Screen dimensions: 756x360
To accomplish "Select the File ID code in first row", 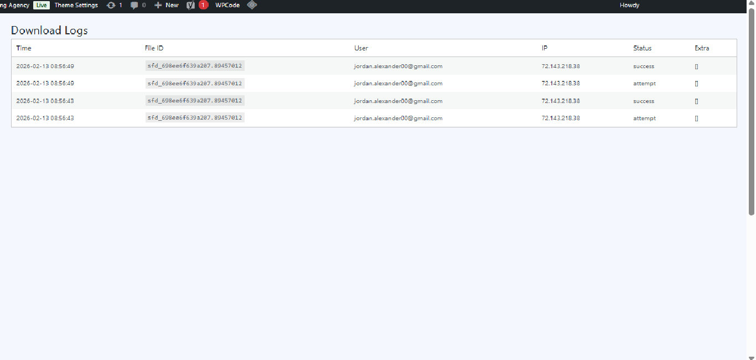I will point(194,66).
